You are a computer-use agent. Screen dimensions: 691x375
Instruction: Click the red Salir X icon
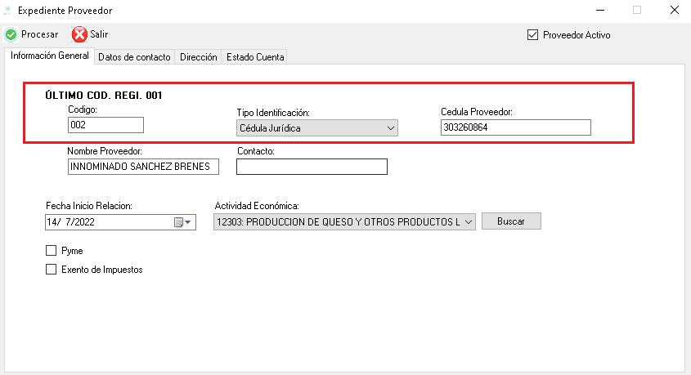coord(79,34)
